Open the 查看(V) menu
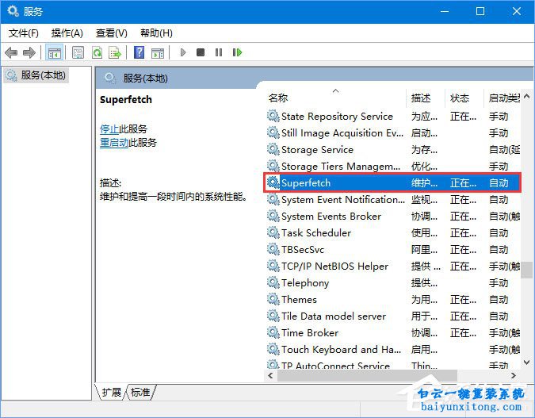535x418 pixels. click(x=112, y=33)
